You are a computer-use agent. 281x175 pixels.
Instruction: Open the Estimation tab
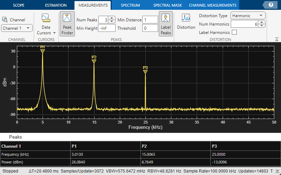[55, 5]
